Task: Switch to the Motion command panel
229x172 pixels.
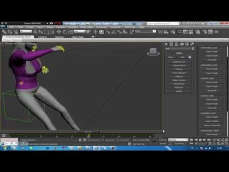Action: point(182,44)
